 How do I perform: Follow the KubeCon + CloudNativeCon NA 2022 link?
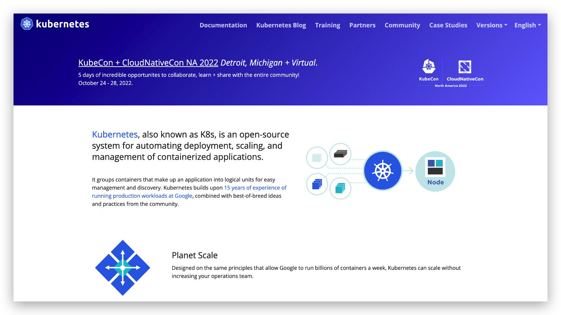148,63
